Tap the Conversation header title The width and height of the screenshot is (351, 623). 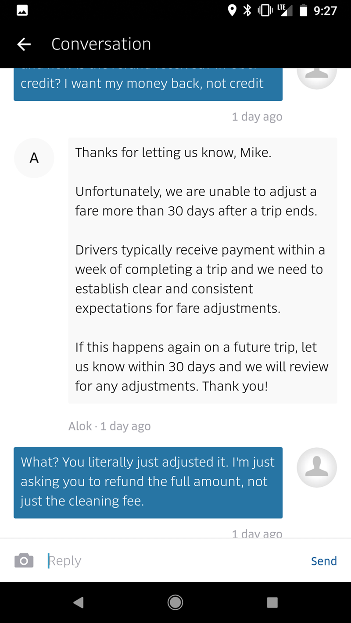(101, 44)
